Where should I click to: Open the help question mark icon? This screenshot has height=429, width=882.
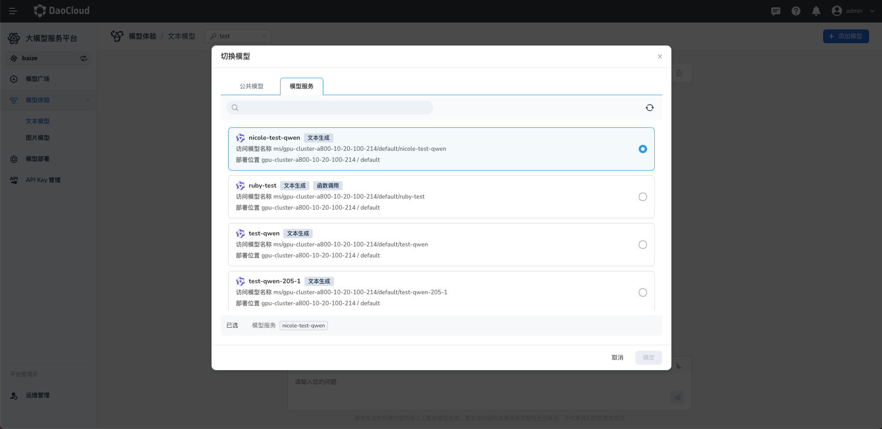[x=796, y=11]
